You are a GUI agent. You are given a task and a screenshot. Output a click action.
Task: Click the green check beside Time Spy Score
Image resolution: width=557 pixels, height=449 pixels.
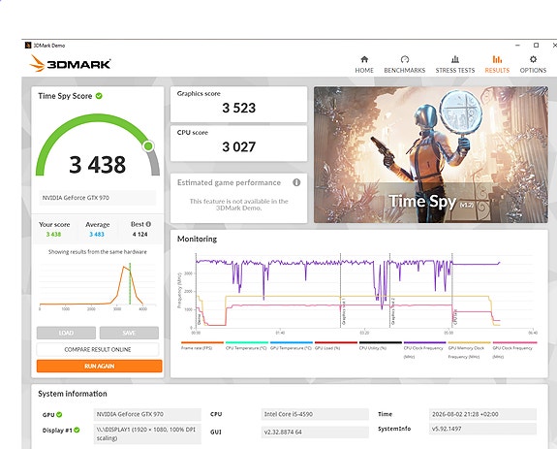(x=99, y=96)
